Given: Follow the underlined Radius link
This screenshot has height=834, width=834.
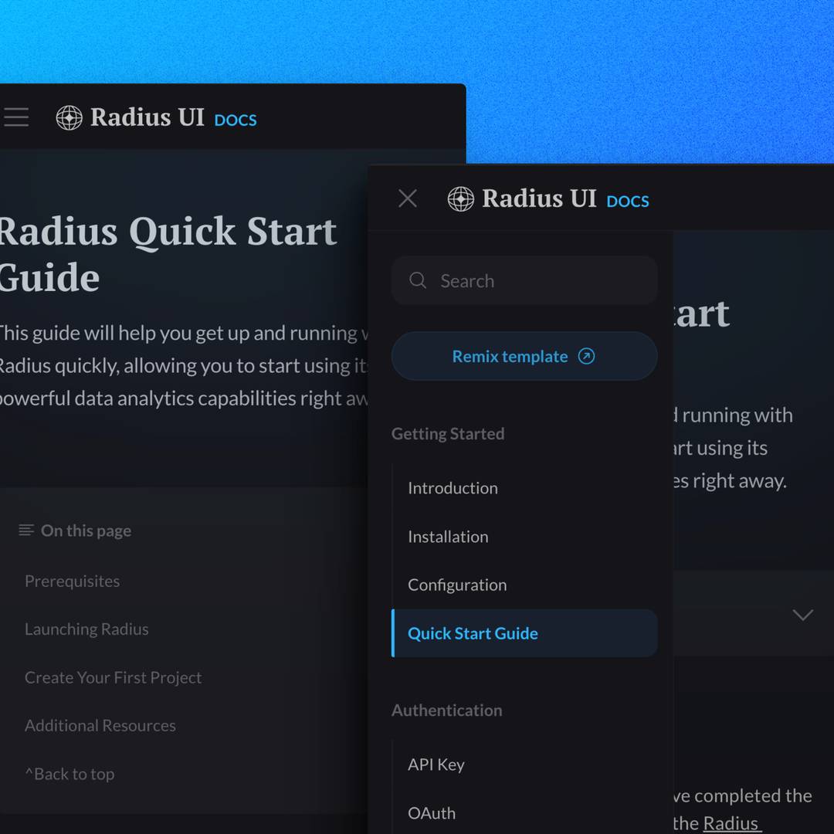Looking at the screenshot, I should pyautogui.click(x=732, y=822).
